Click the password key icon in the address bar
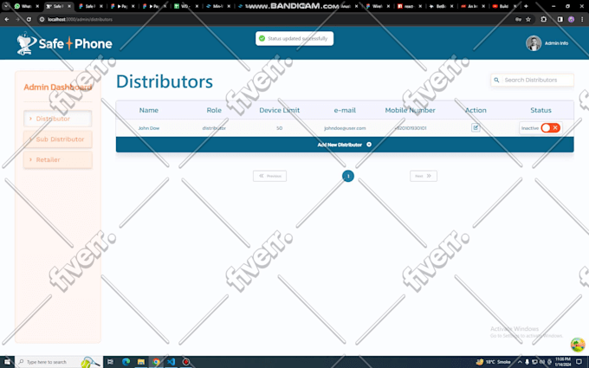589x368 pixels. [518, 19]
